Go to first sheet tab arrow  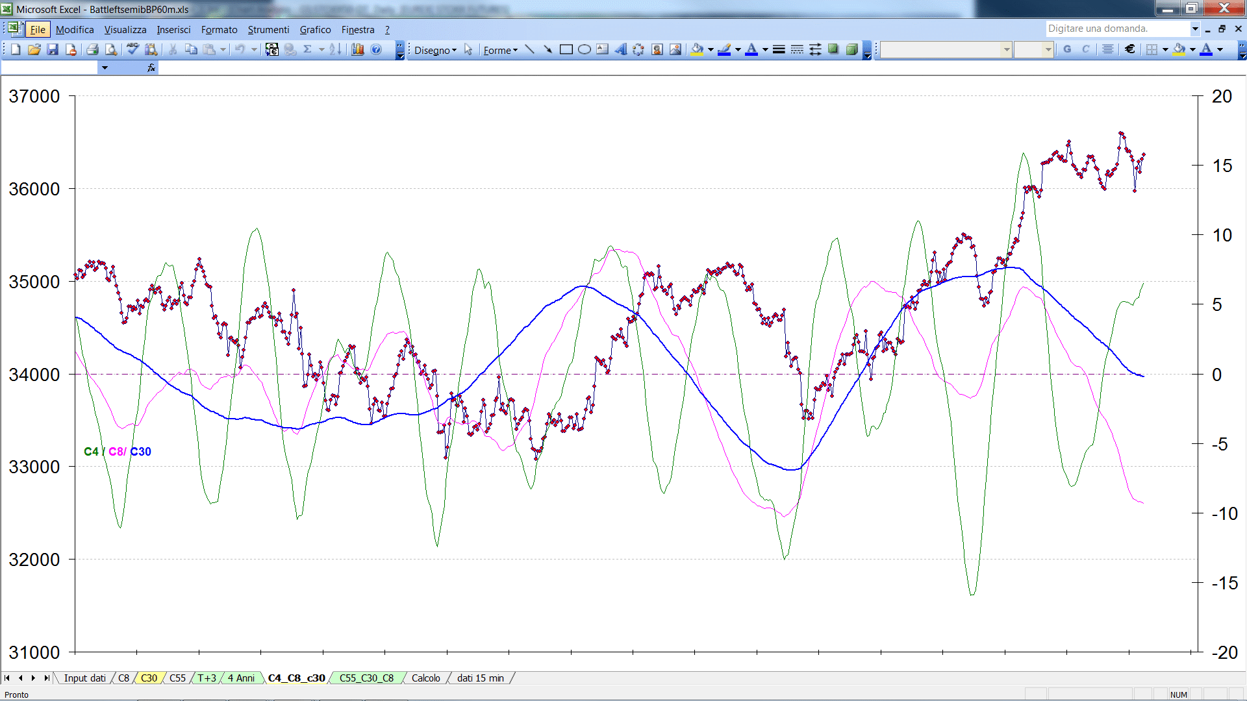(7, 678)
